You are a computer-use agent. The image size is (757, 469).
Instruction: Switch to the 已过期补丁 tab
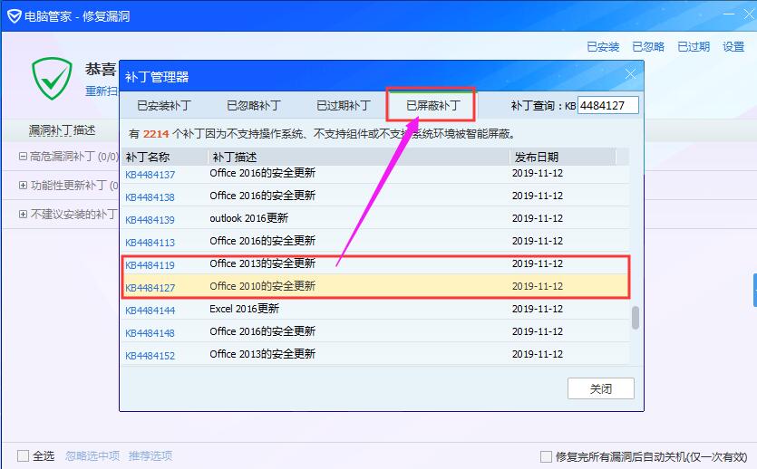pyautogui.click(x=344, y=105)
